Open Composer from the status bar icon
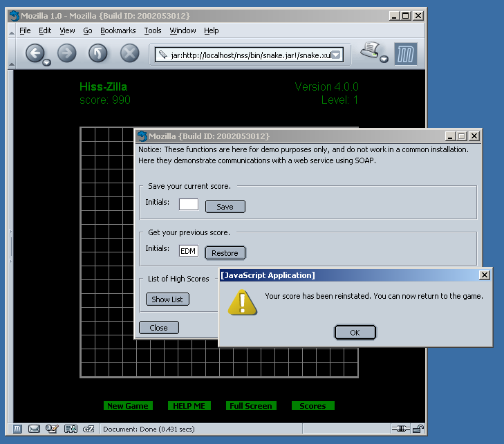The height and width of the screenshot is (444, 504). click(52, 429)
